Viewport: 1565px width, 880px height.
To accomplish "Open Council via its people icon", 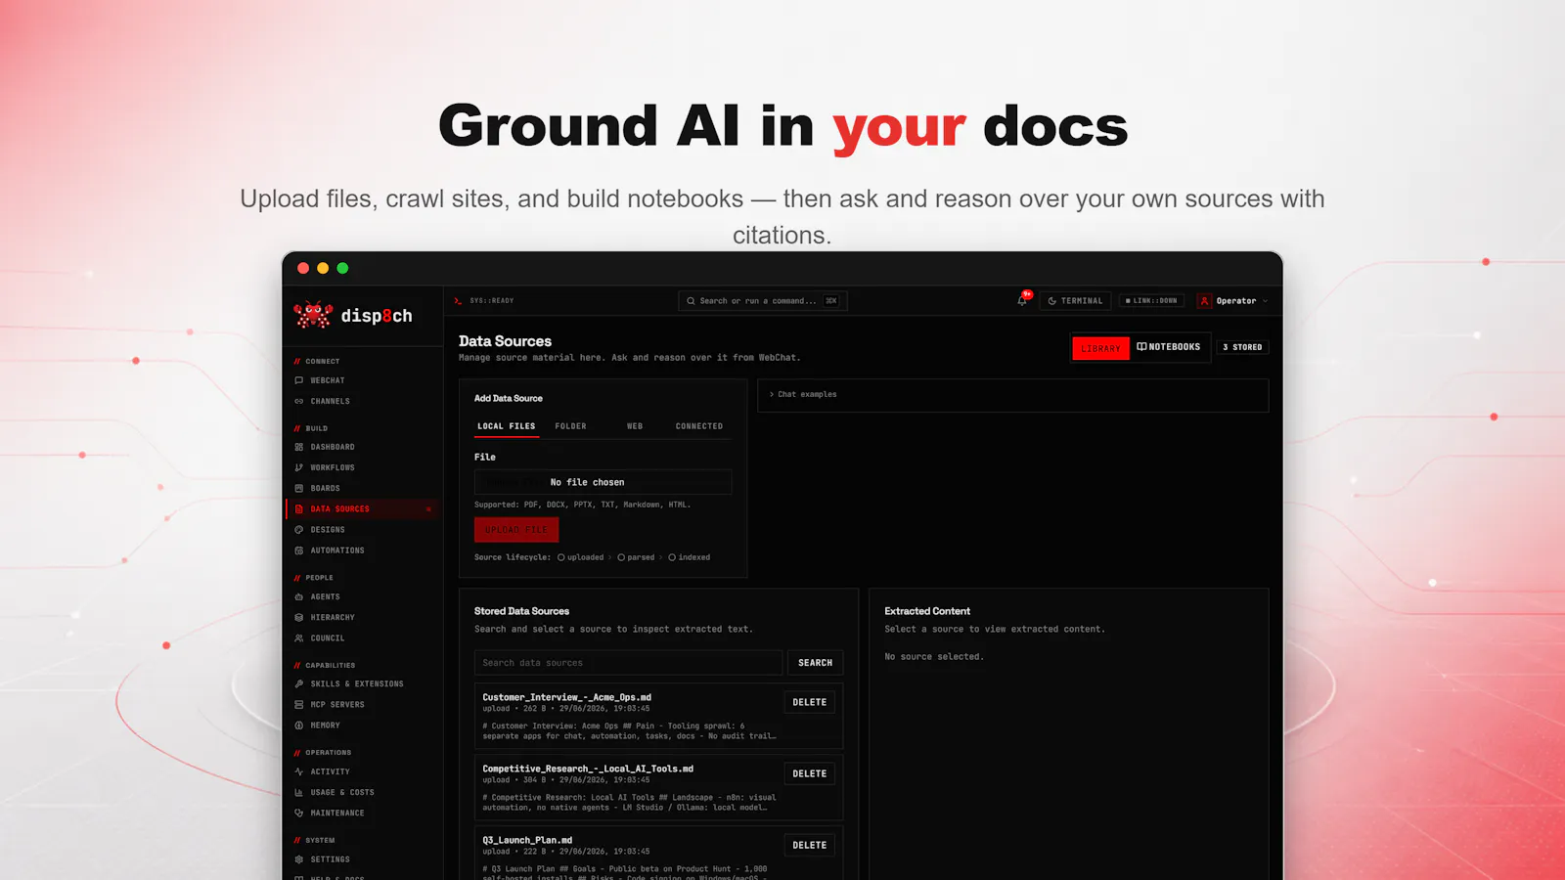I will [x=299, y=638].
